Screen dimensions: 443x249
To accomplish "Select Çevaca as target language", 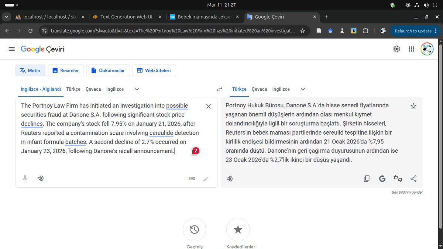I will click(259, 89).
